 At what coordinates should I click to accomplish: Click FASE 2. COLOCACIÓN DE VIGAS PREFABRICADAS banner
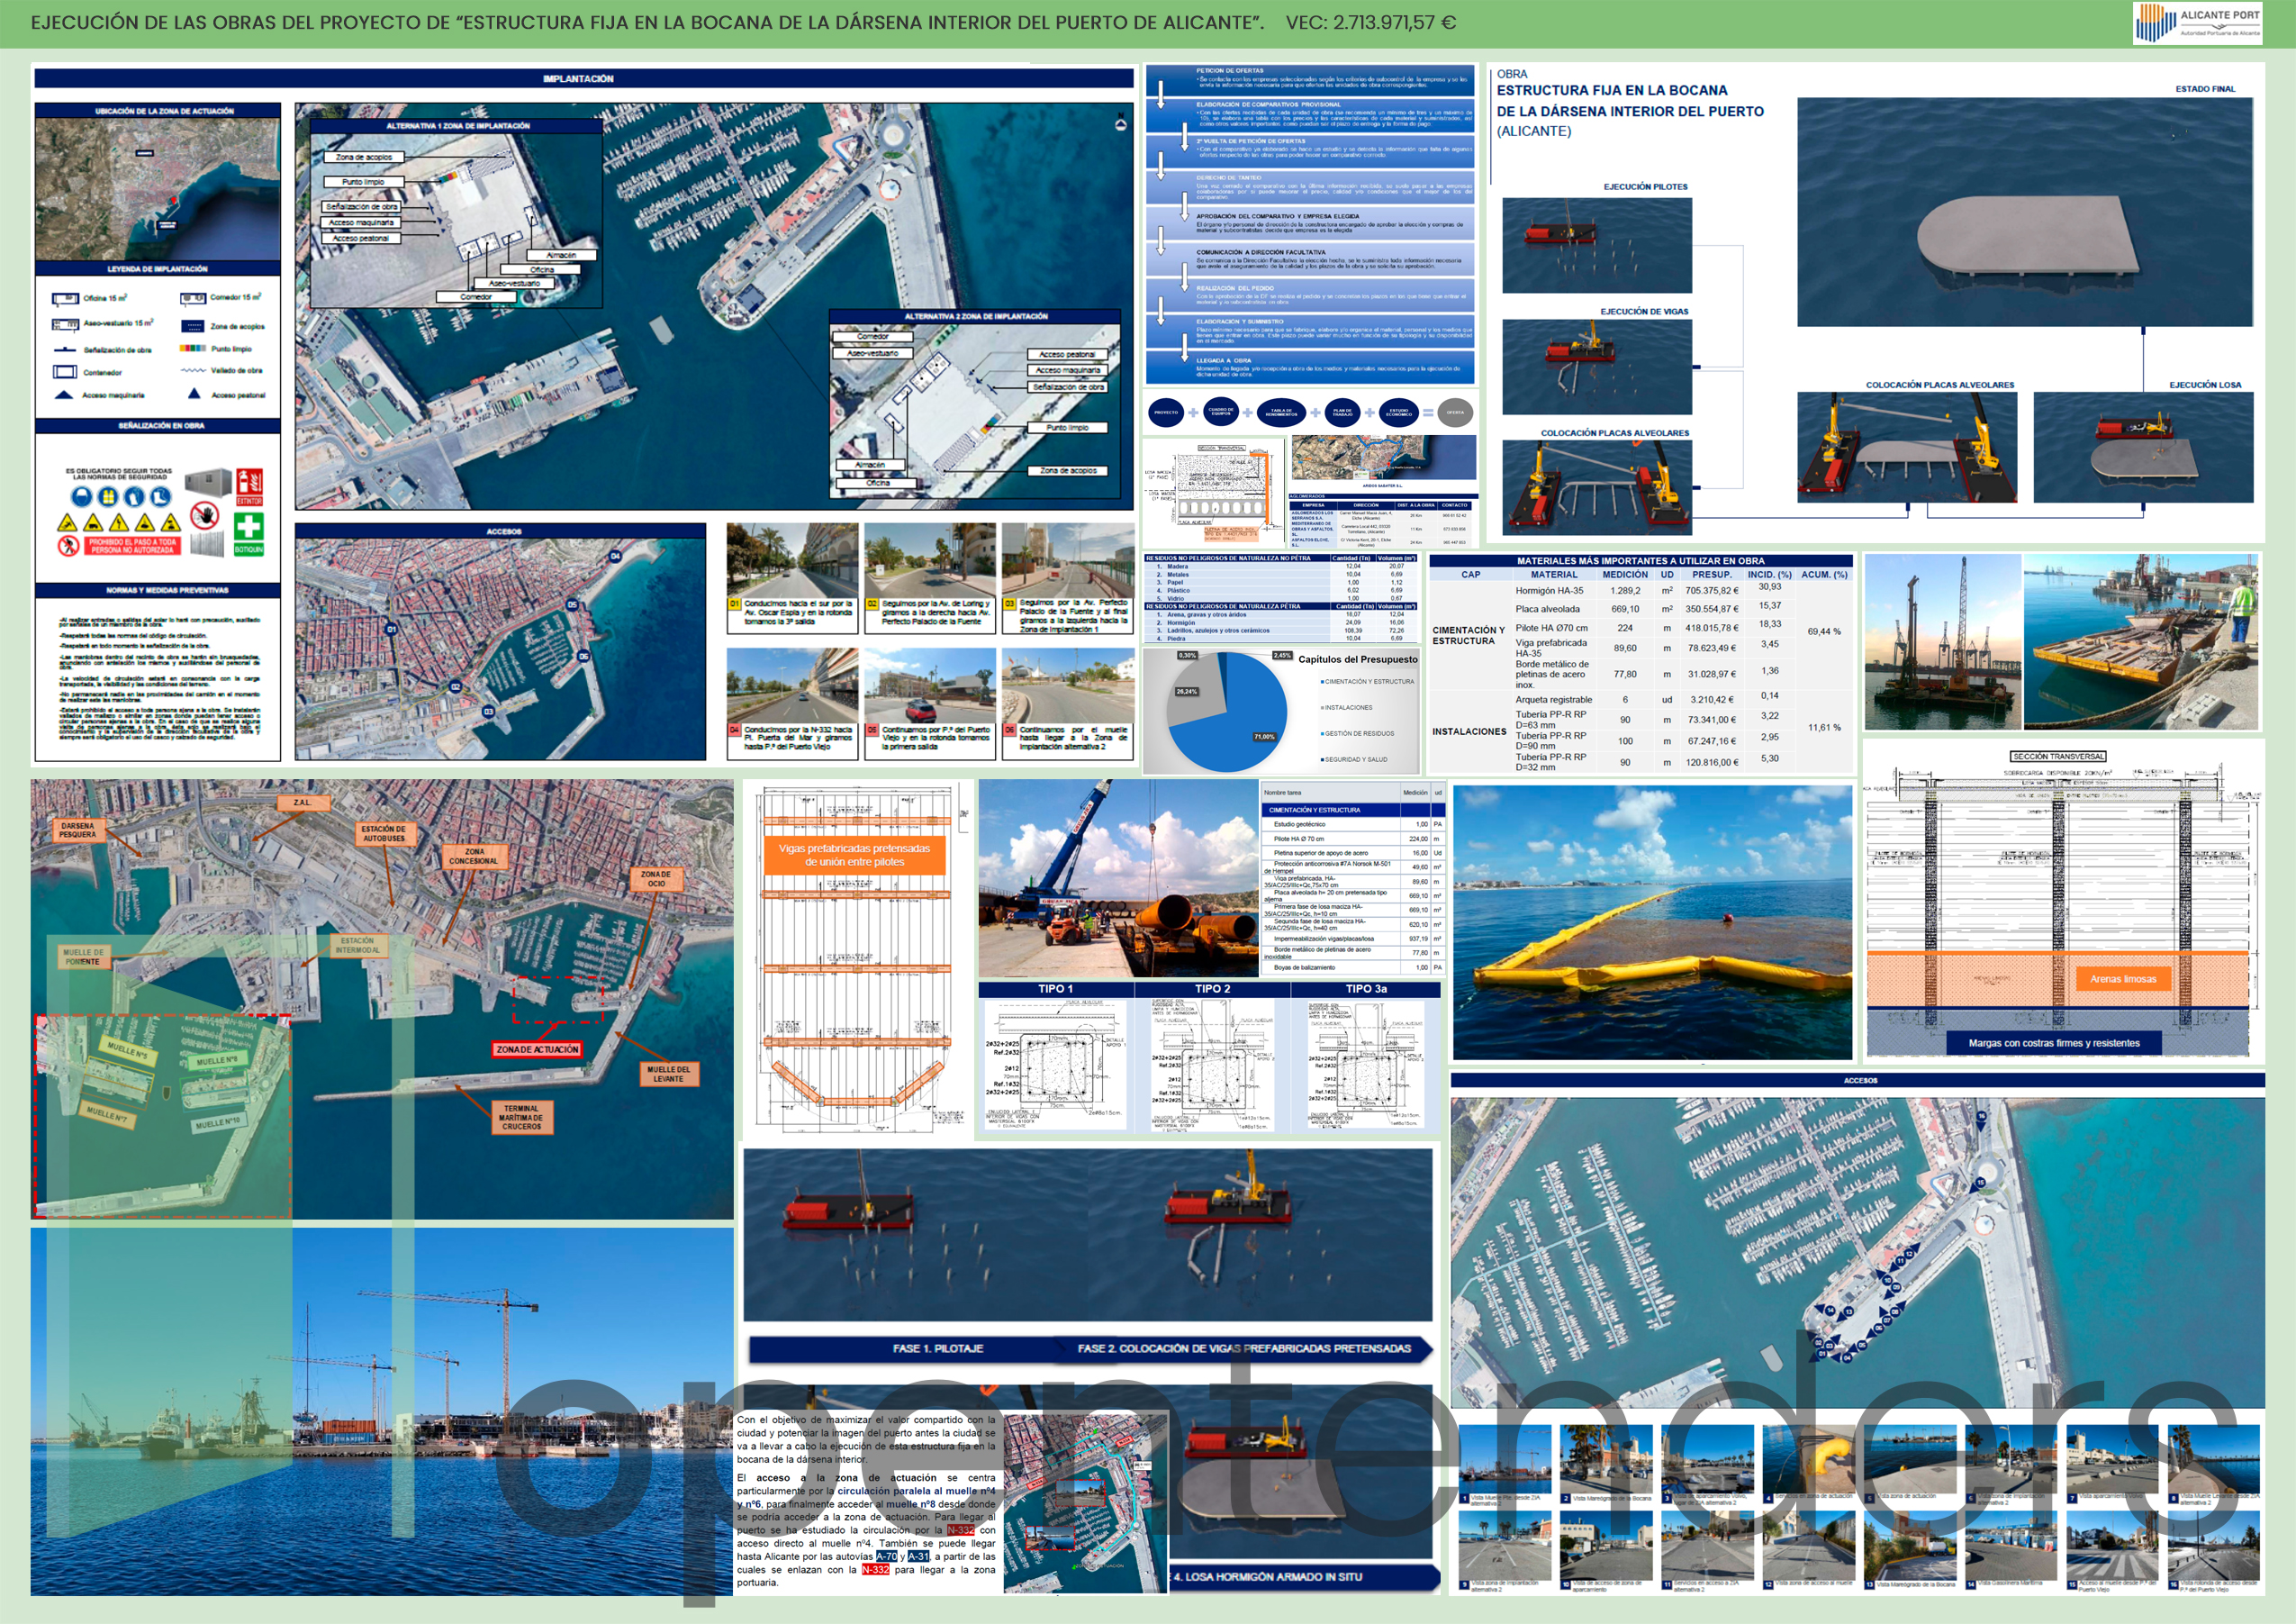click(x=1245, y=1349)
